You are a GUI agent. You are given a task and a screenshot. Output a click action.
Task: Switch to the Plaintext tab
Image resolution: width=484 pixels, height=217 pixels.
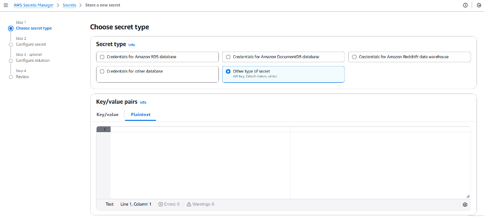tap(140, 114)
